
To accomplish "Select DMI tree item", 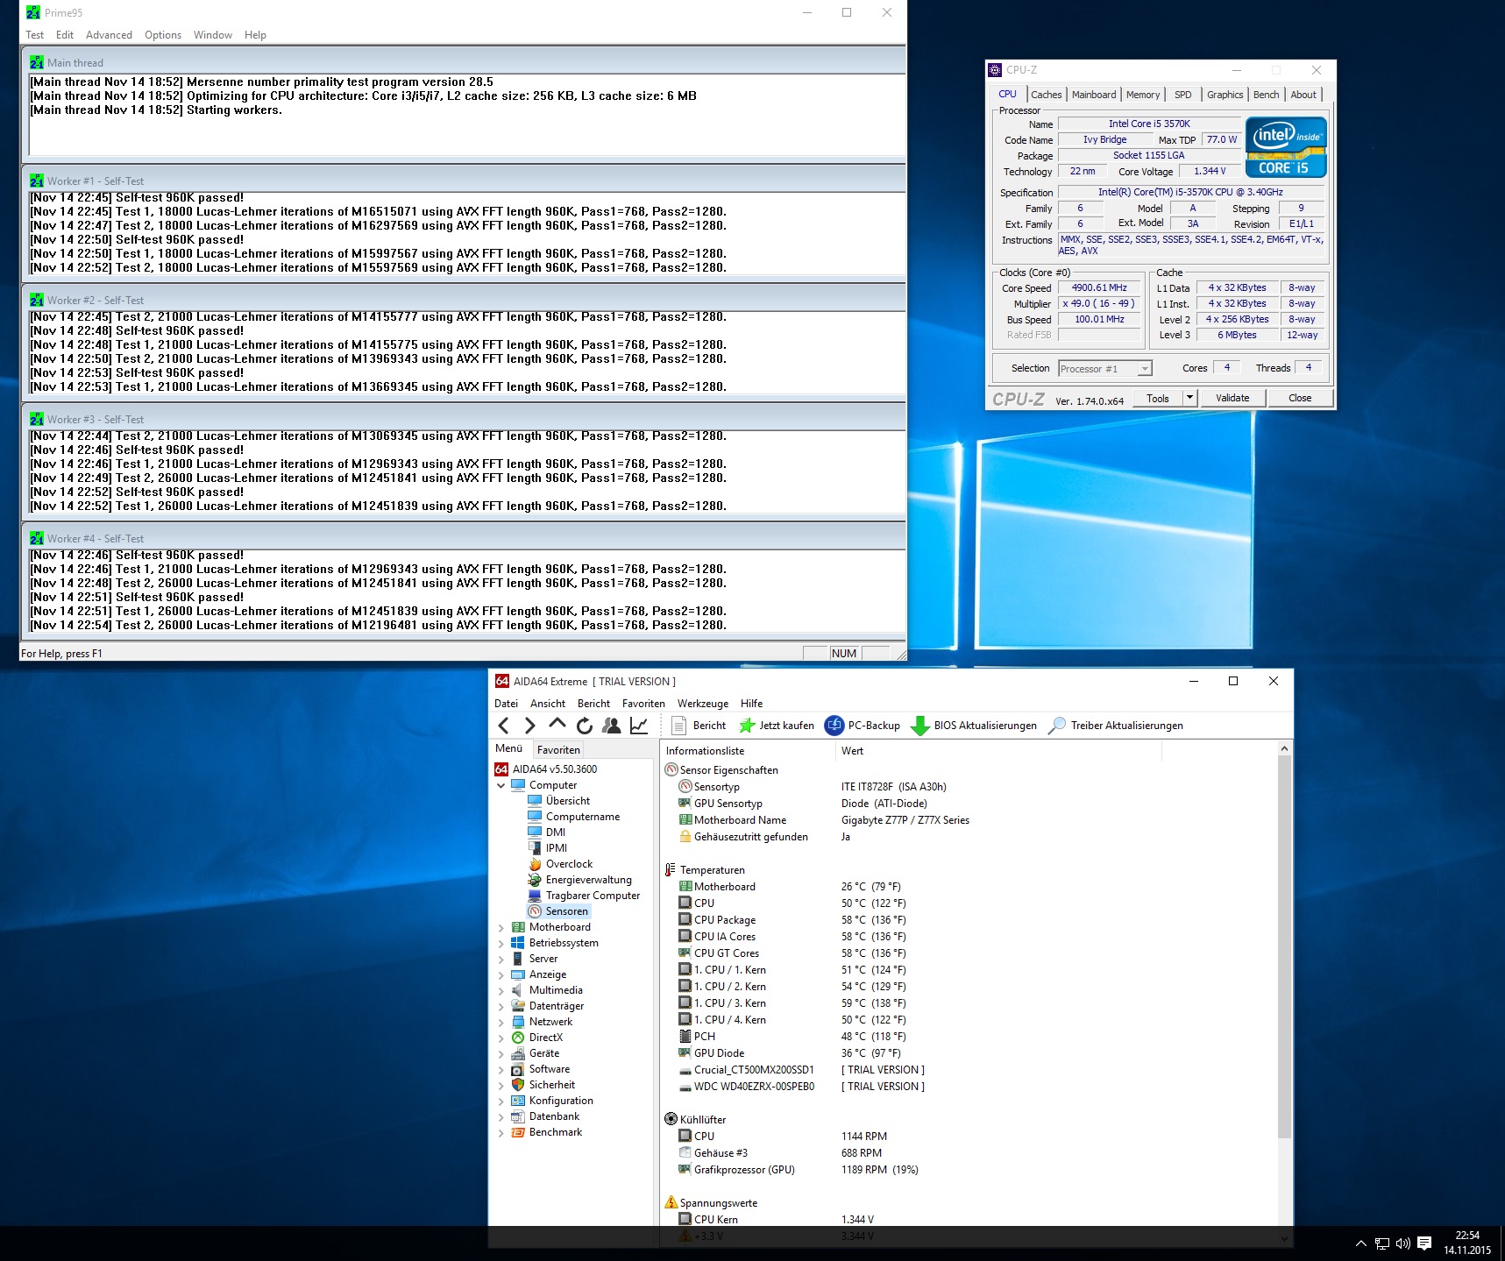I will tap(546, 832).
